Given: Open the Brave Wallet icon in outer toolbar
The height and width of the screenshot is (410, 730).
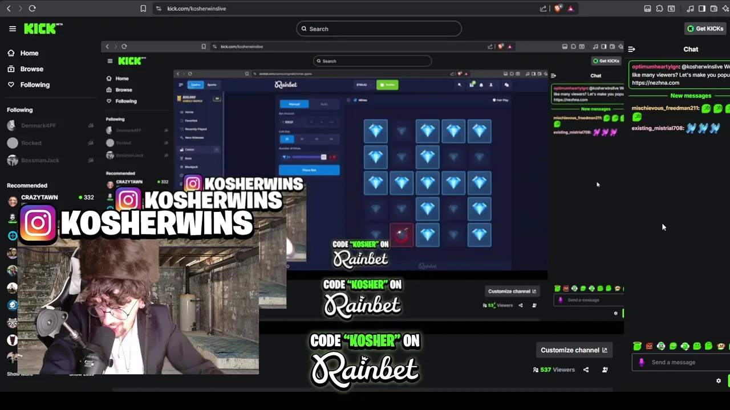Looking at the screenshot, I should [713, 9].
